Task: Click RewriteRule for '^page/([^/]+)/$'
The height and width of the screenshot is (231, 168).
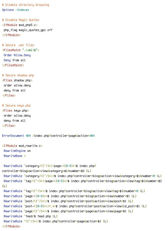Action: pos(68,211)
